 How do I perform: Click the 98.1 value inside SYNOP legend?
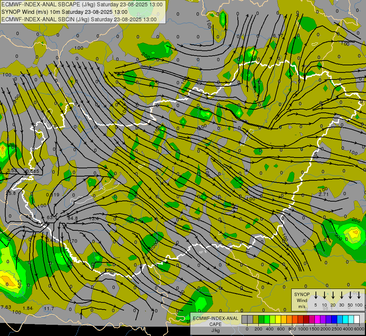[x=328, y=308]
